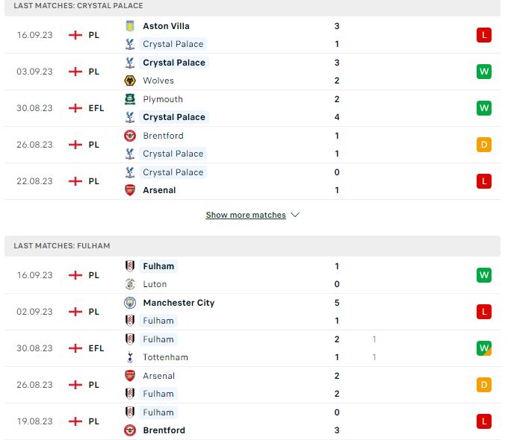This screenshot has width=508, height=440.
Task: Click the Luton club crest icon
Action: [130, 284]
